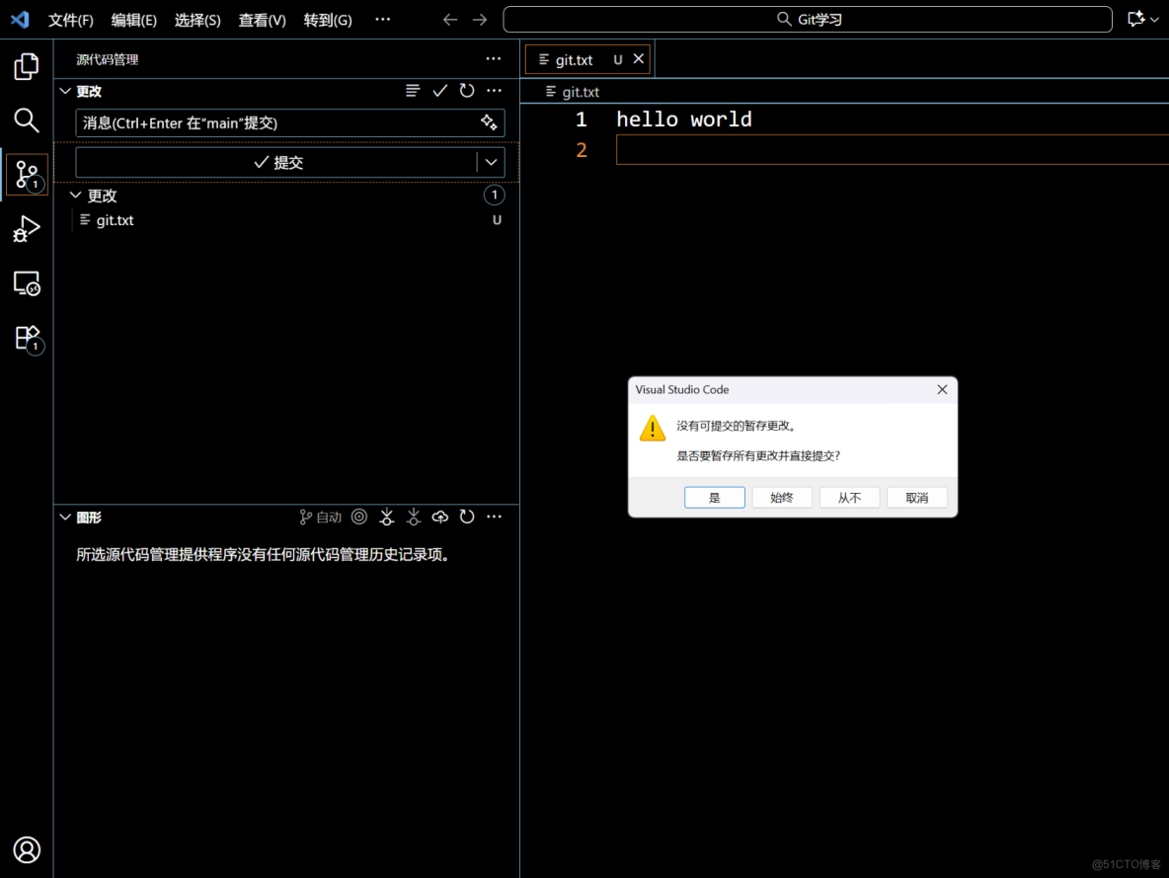Screen dimensions: 1169x878
Task: Open the Extensions view
Action: coord(26,339)
